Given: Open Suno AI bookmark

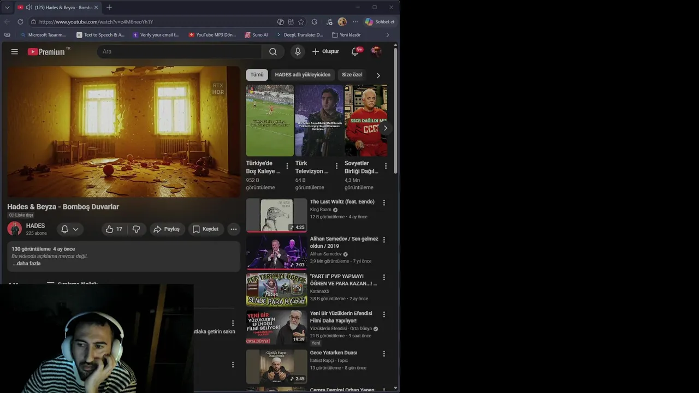Looking at the screenshot, I should (256, 35).
